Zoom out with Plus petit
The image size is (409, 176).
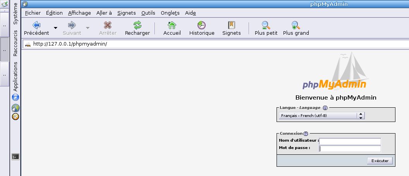click(266, 28)
